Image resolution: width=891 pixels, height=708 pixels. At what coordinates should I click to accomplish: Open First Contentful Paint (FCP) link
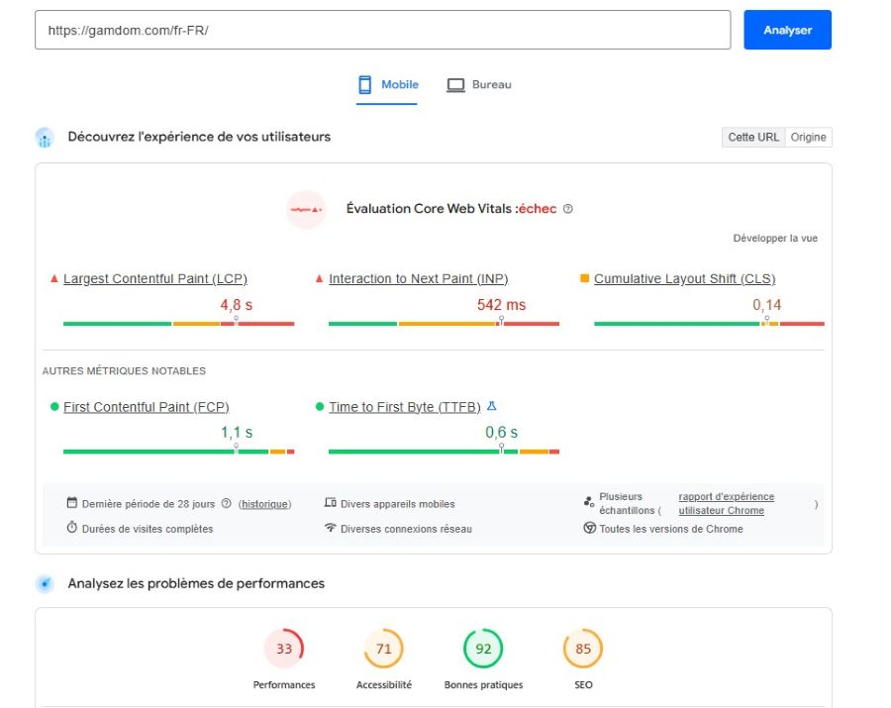click(x=147, y=407)
